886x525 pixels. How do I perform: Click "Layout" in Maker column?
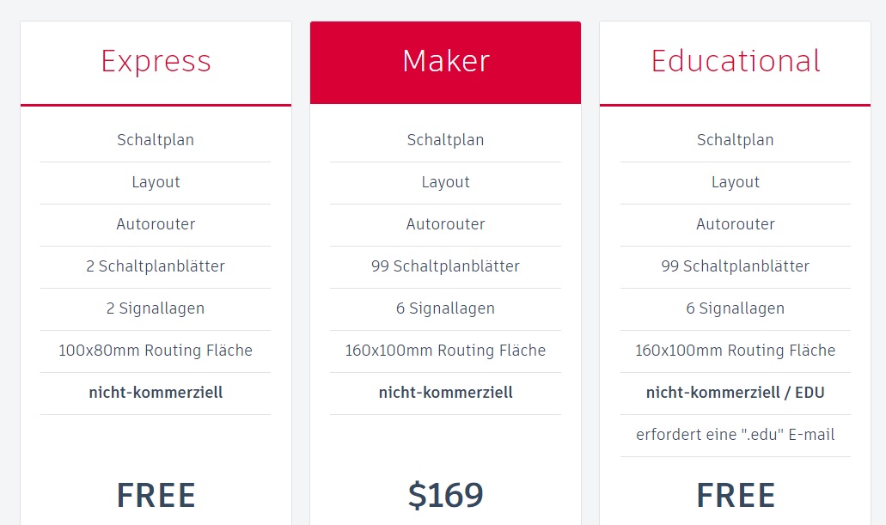[x=445, y=182]
